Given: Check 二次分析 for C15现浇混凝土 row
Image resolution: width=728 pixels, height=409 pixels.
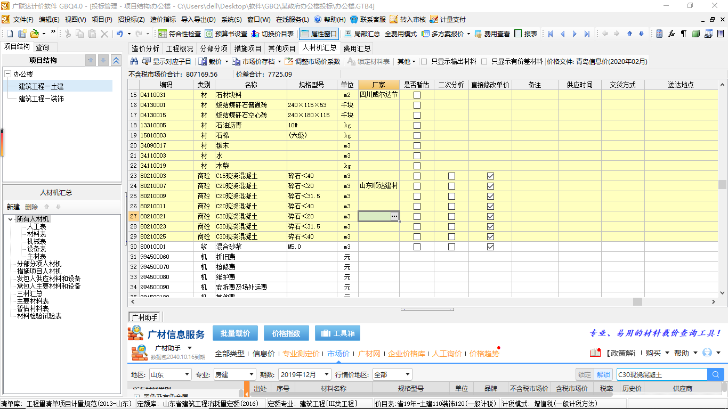Looking at the screenshot, I should pyautogui.click(x=451, y=176).
